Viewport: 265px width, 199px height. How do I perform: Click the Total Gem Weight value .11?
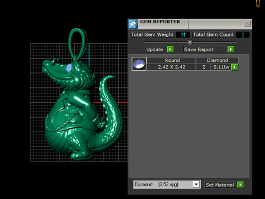click(183, 35)
